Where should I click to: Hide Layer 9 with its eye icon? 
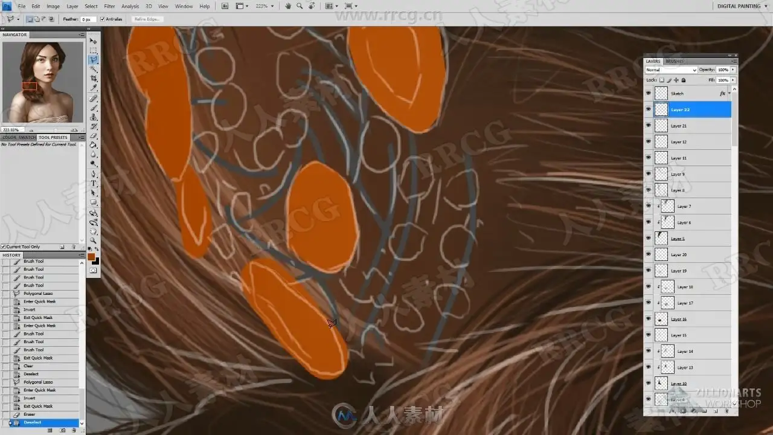click(x=649, y=174)
